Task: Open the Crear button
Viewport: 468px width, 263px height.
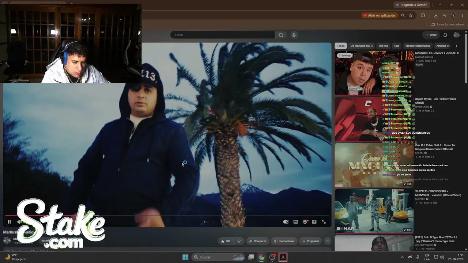Action: (x=431, y=35)
